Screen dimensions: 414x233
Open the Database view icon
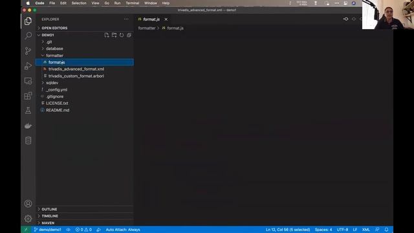tap(28, 140)
